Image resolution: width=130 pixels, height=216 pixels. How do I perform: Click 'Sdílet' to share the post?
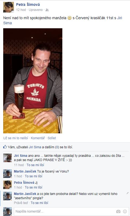(52, 138)
